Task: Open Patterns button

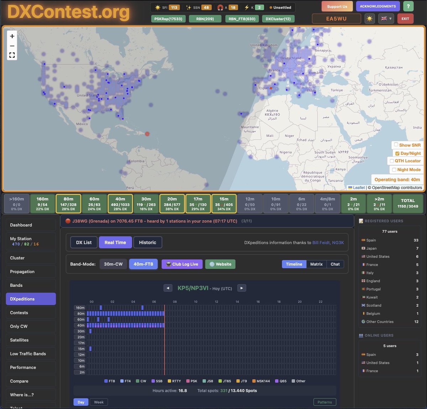Action: (x=325, y=402)
